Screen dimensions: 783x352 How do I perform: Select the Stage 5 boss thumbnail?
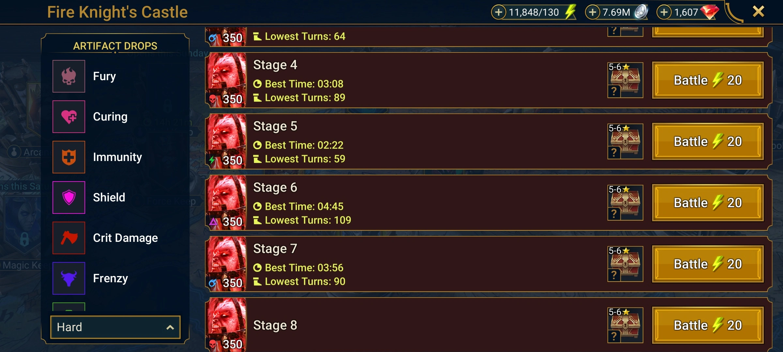click(x=226, y=141)
